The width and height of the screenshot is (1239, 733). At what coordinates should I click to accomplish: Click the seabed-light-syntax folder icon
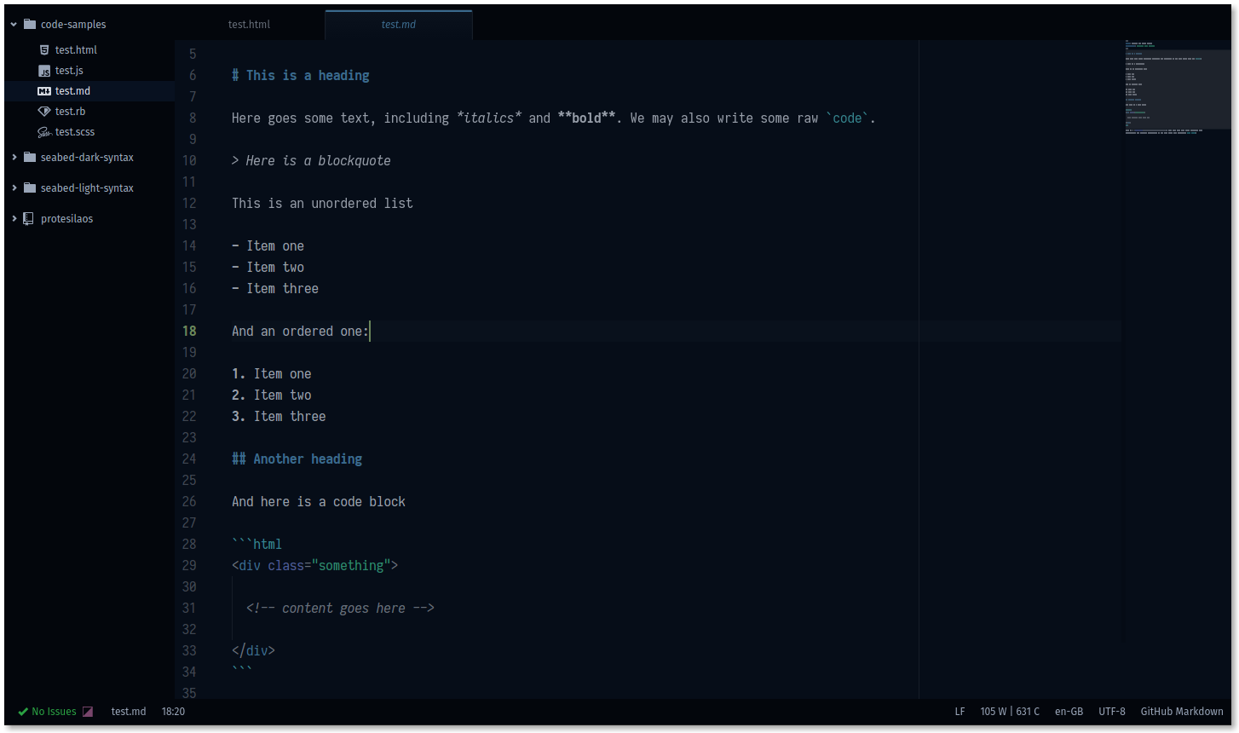point(30,188)
